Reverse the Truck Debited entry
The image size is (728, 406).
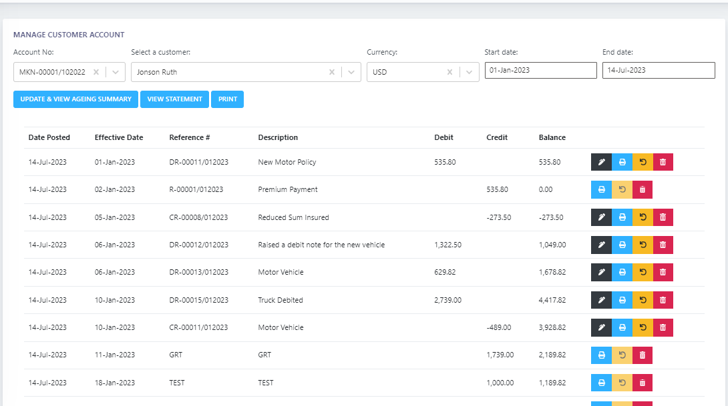coord(643,300)
